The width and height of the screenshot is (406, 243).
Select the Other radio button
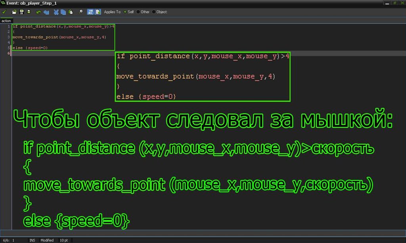138,12
